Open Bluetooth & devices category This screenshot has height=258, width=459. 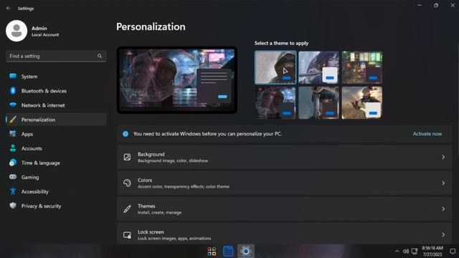(x=56, y=91)
